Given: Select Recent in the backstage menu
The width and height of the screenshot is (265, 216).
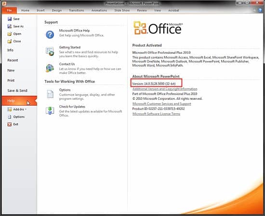Looking at the screenshot, I should pyautogui.click(x=13, y=60).
